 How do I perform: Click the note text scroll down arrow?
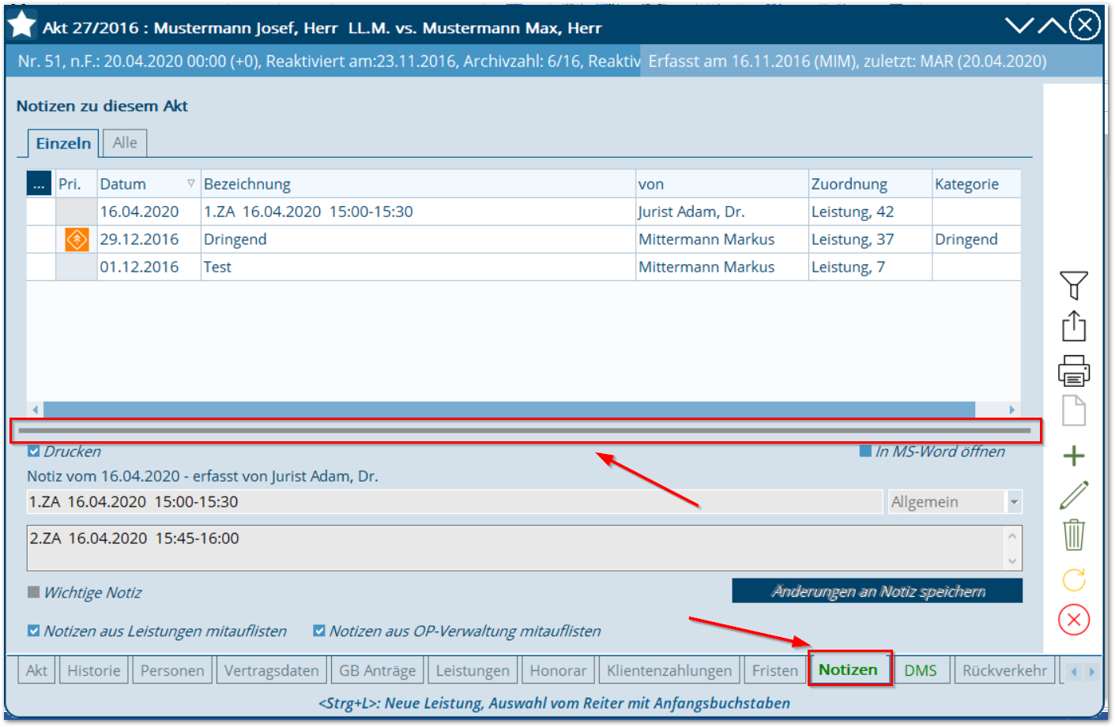pos(1012,560)
